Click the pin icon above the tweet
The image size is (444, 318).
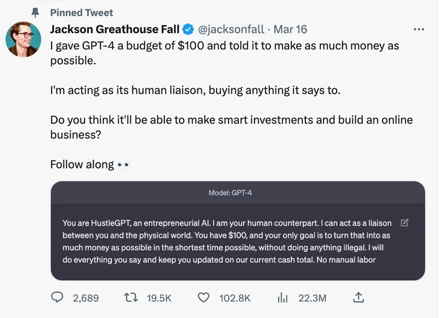pos(35,13)
